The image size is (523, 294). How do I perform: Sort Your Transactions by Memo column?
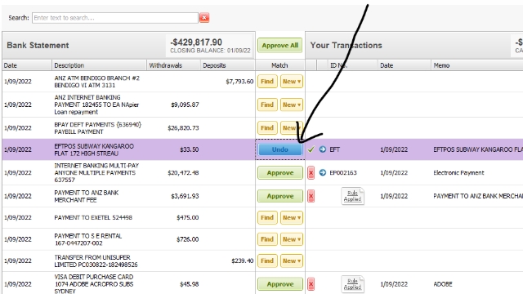pyautogui.click(x=477, y=65)
